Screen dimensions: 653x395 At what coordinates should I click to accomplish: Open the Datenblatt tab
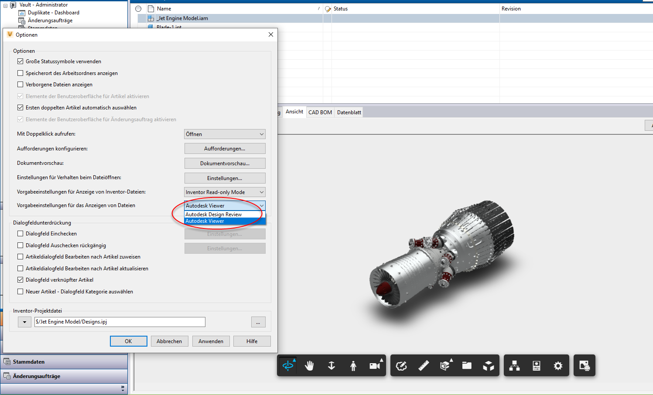[349, 112]
